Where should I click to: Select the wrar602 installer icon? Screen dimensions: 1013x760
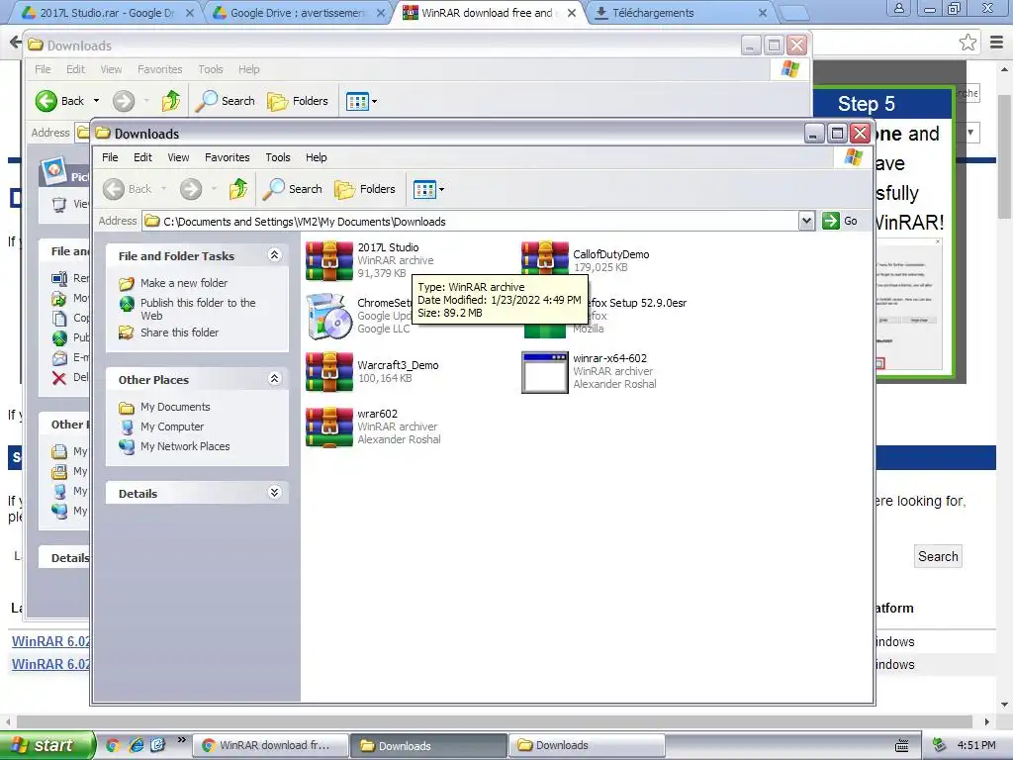point(329,427)
